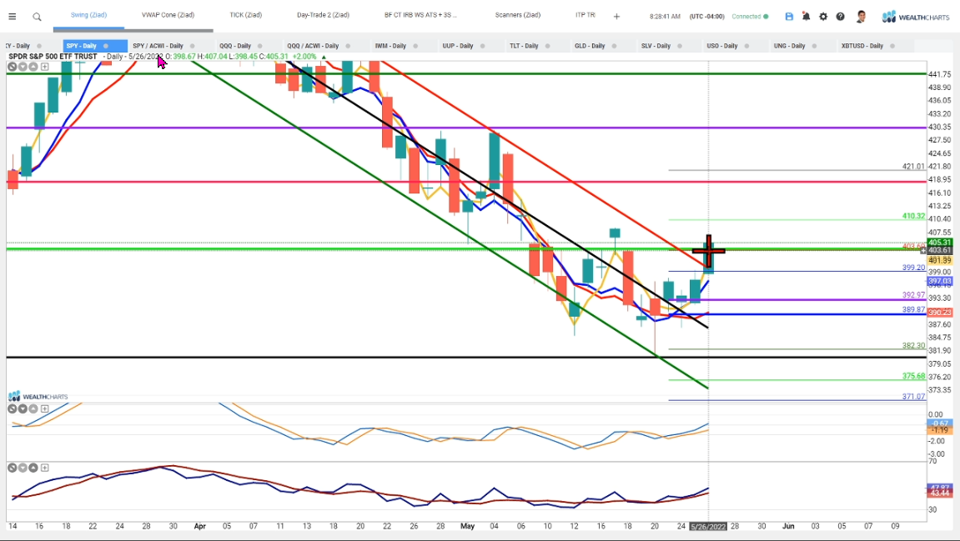Remove the main price chart pane
Viewport: 960px width, 541px height.
coord(12,67)
